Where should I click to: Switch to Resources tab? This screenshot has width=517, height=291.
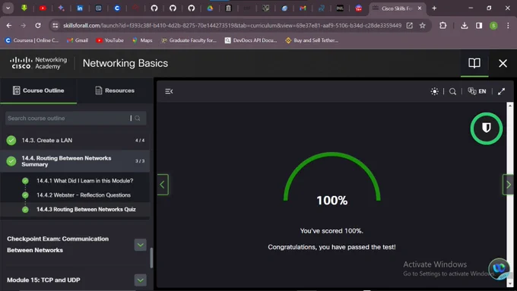115,90
